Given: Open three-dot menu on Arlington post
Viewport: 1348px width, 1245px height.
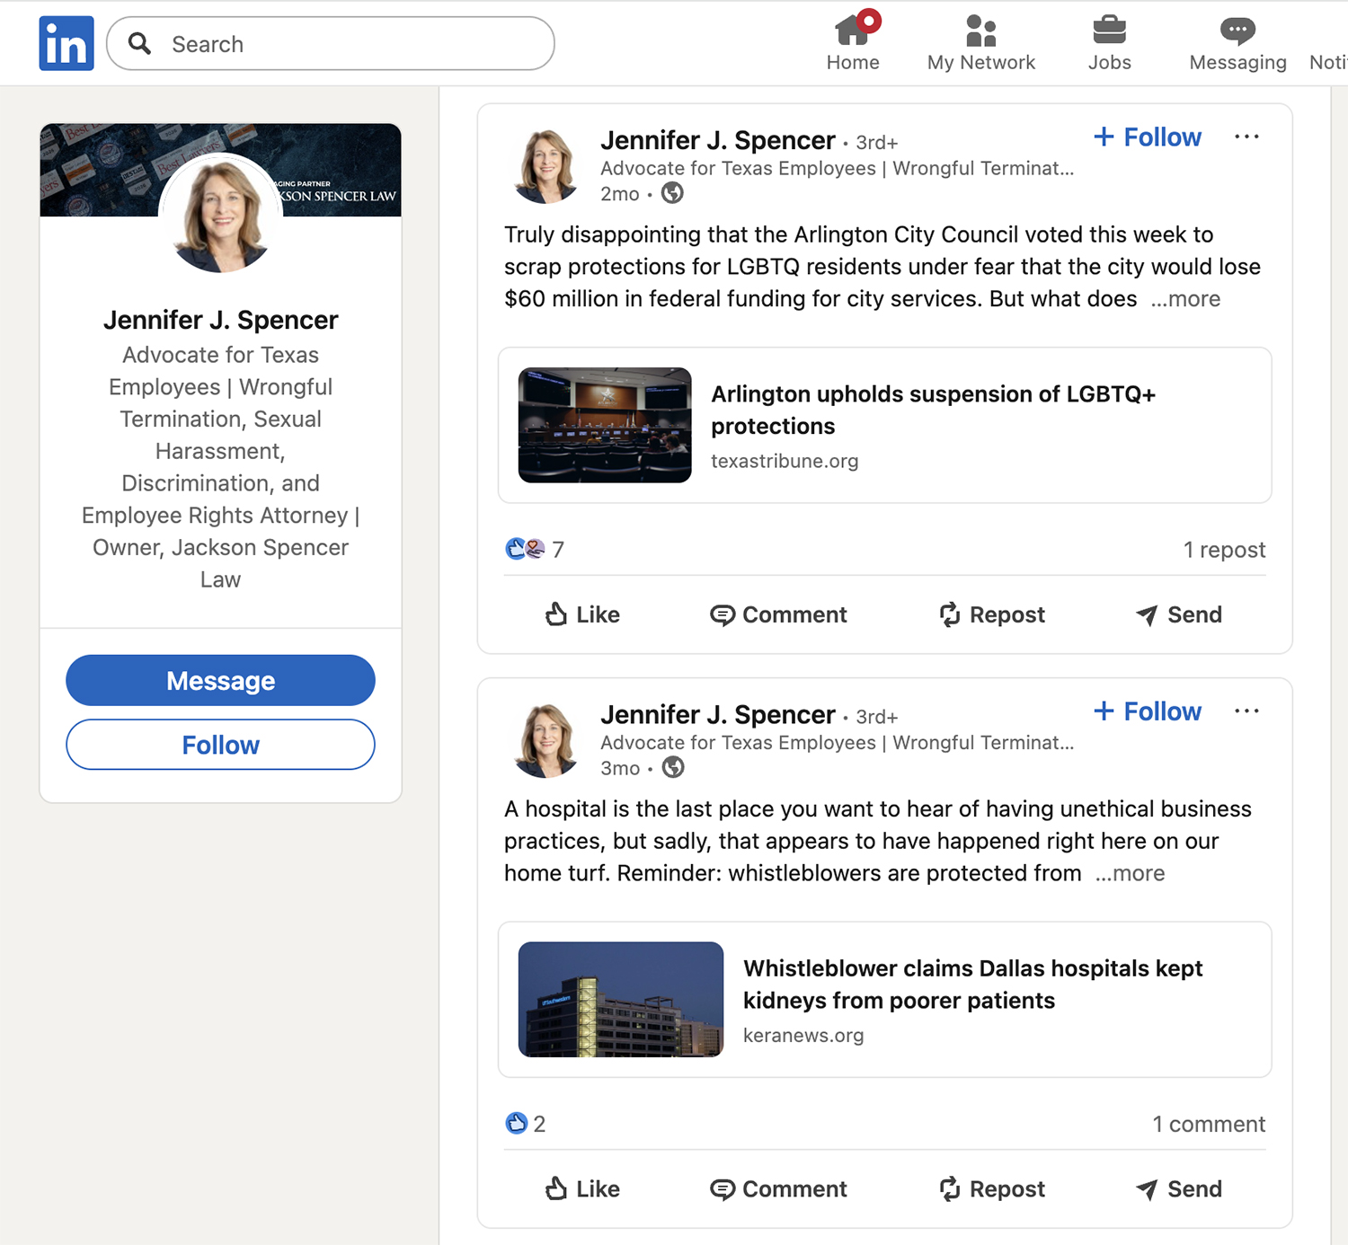Looking at the screenshot, I should (1246, 137).
